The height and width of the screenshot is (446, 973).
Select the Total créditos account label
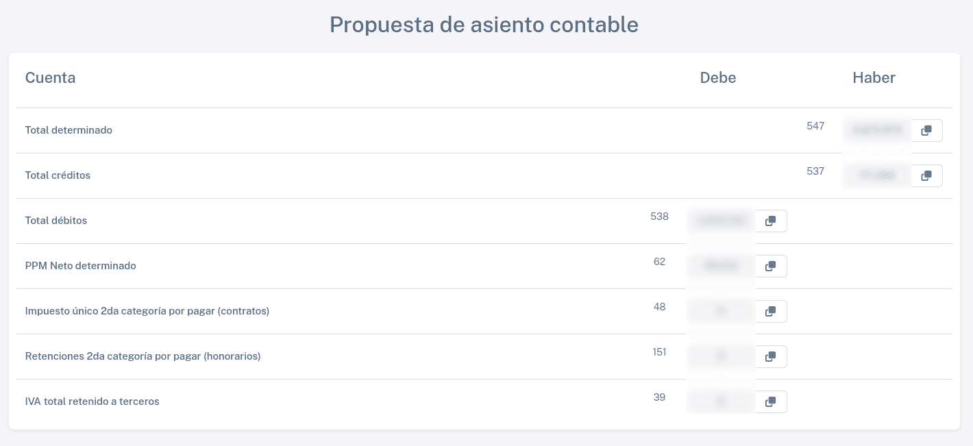(58, 175)
